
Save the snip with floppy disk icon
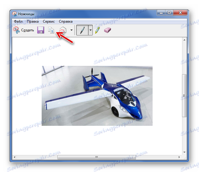(x=41, y=30)
